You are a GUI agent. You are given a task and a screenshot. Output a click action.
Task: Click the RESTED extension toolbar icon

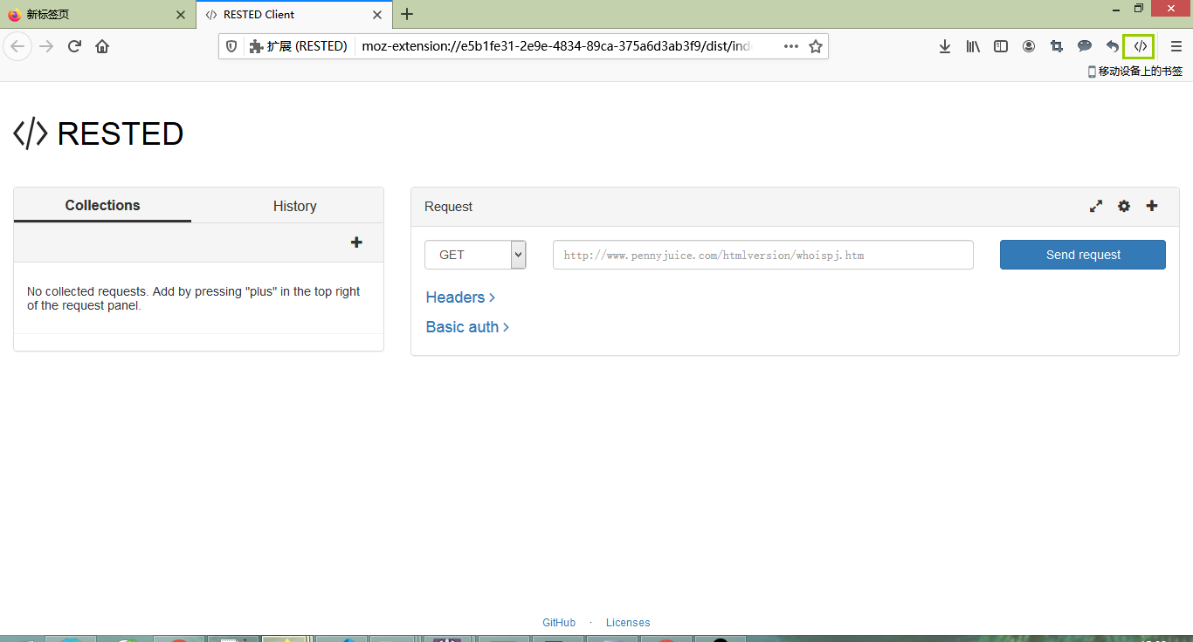(1140, 46)
